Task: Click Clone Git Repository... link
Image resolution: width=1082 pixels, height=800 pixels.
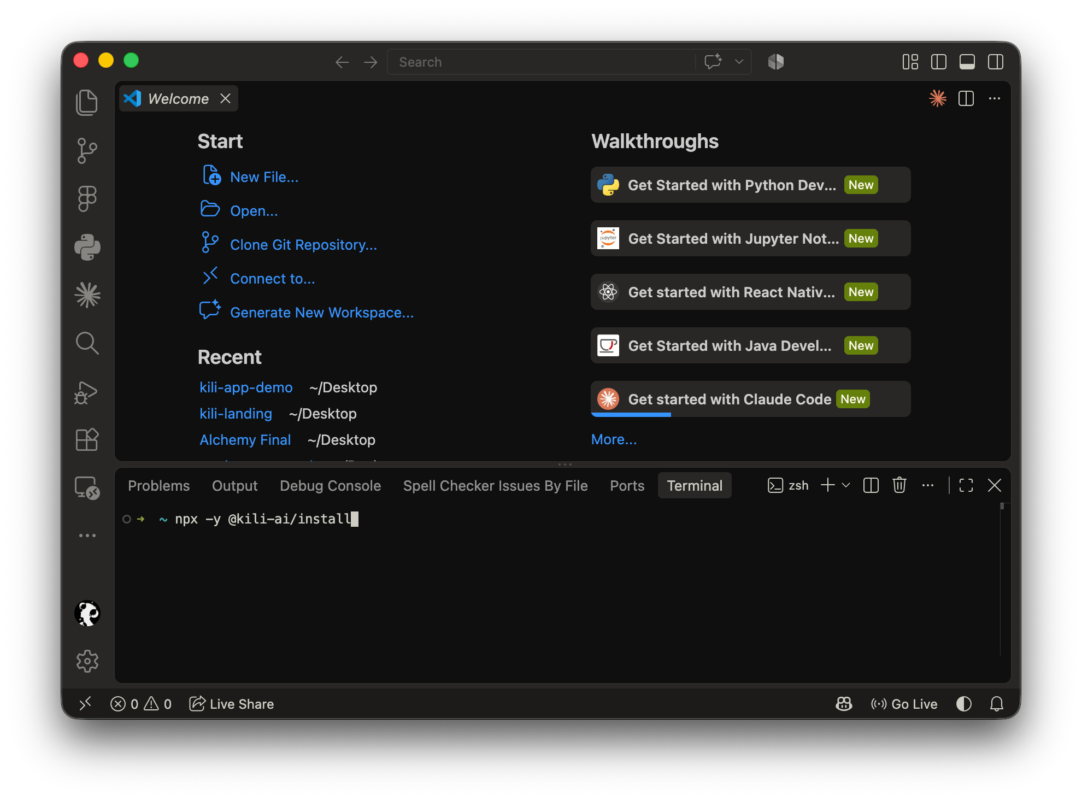Action: point(303,245)
